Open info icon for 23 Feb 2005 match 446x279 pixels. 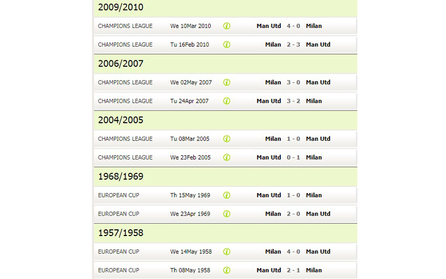click(x=227, y=157)
